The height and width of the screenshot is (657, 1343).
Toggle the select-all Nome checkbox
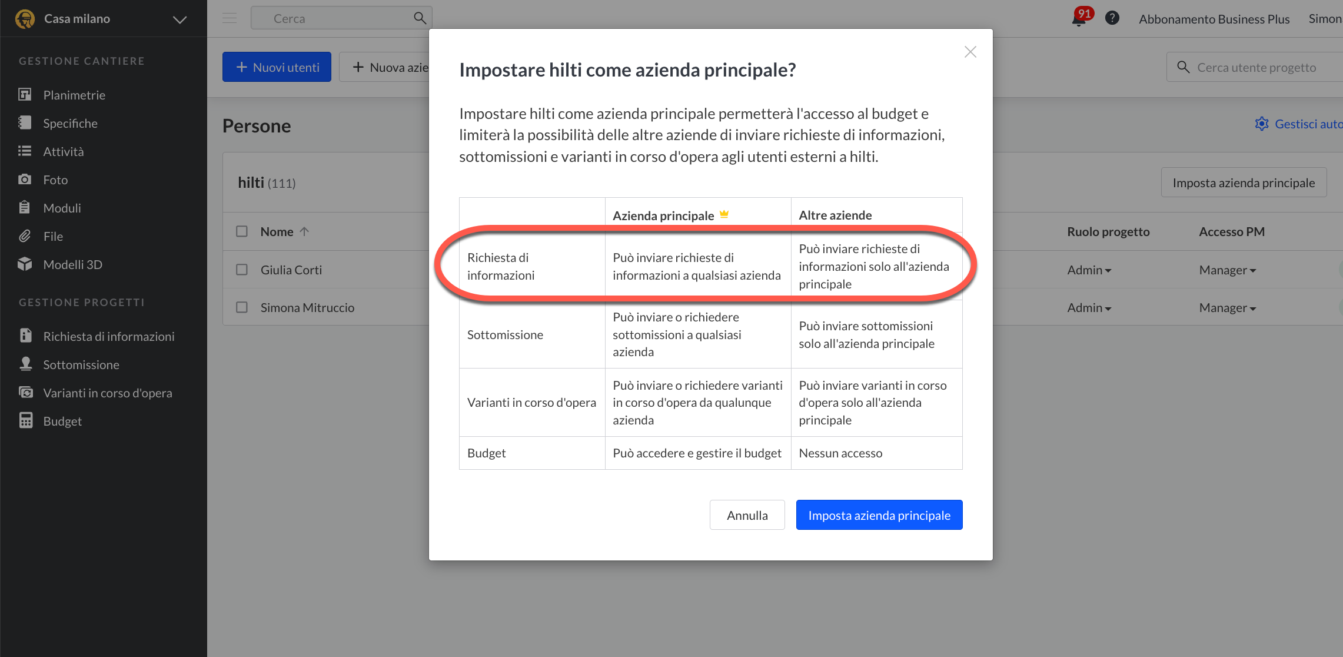pos(242,231)
